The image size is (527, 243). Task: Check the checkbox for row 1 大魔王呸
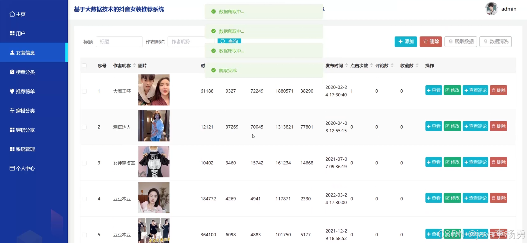point(84,91)
